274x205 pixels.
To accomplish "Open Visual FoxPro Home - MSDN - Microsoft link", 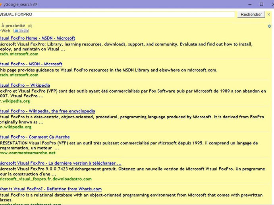I will click(x=37, y=38).
